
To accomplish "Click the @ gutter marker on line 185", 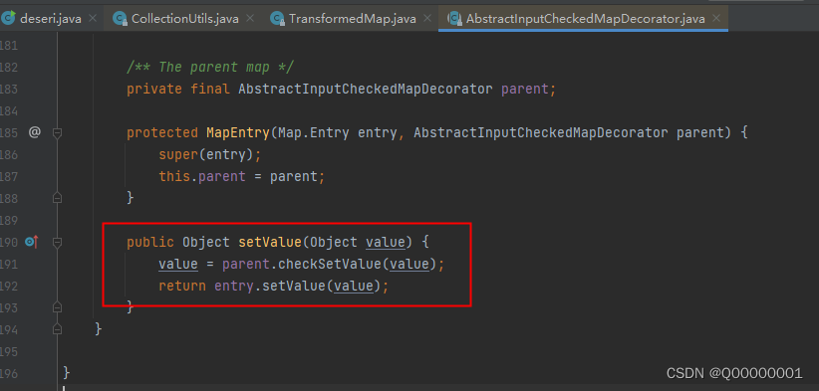I will click(34, 132).
